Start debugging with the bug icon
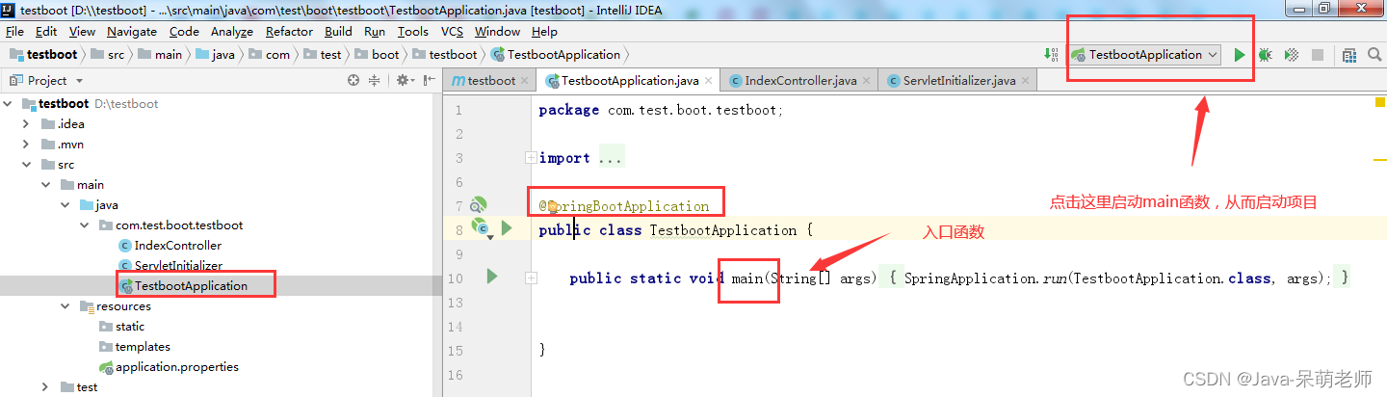Screen dimensions: 1387x397 pos(1266,55)
